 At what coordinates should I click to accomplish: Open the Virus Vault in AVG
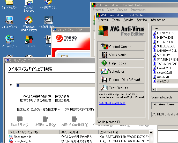(122, 55)
